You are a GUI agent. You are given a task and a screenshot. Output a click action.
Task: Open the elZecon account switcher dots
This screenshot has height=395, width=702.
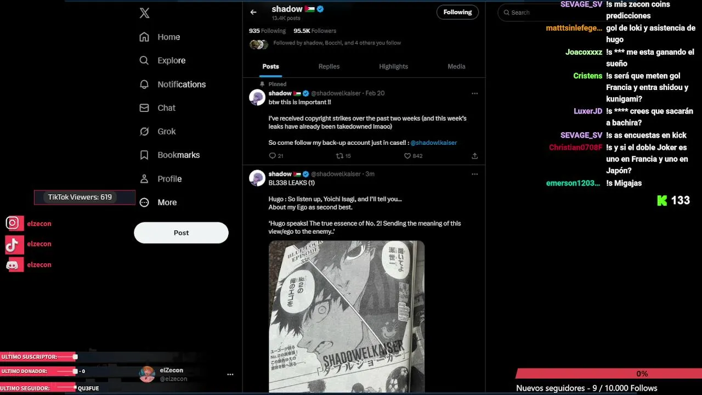tap(230, 375)
